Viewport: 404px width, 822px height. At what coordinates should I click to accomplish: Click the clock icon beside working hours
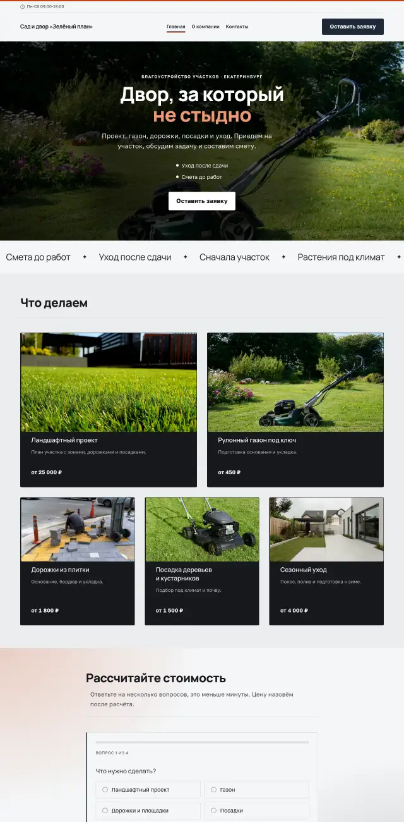click(x=23, y=7)
